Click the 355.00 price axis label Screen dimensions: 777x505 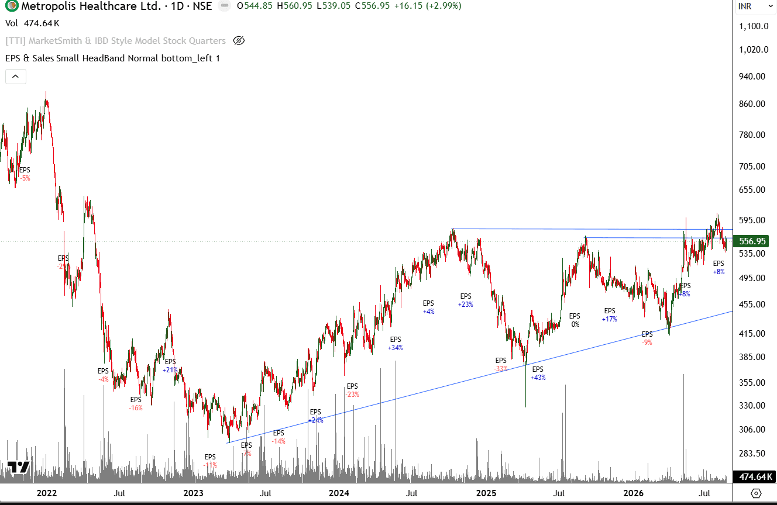point(754,382)
